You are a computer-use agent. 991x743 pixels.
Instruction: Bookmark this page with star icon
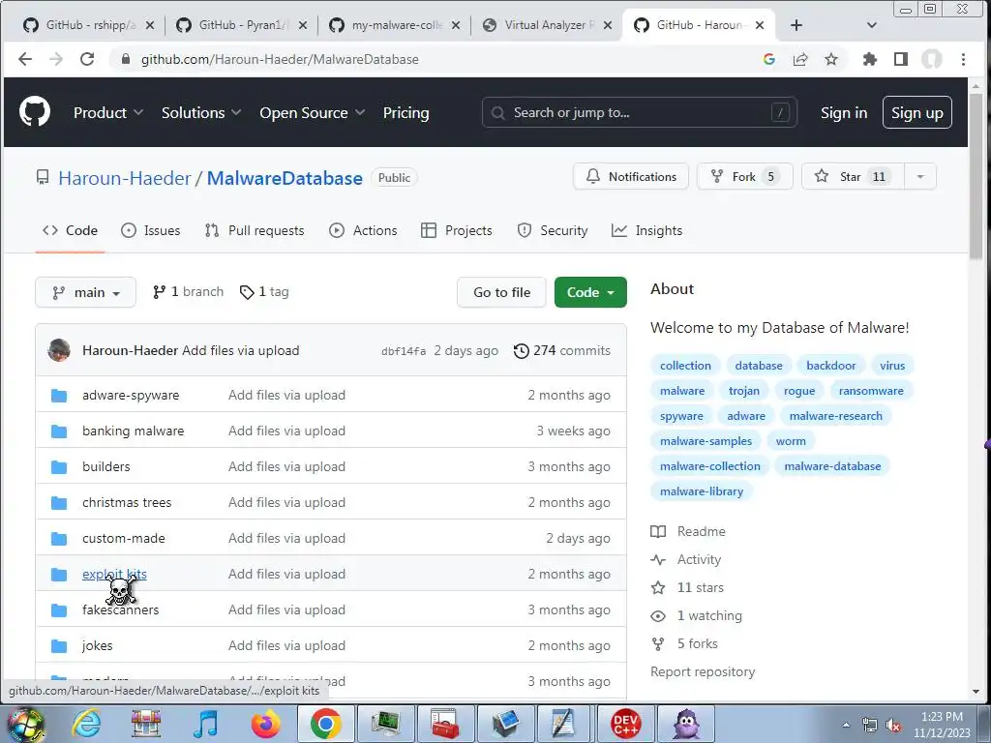(831, 59)
